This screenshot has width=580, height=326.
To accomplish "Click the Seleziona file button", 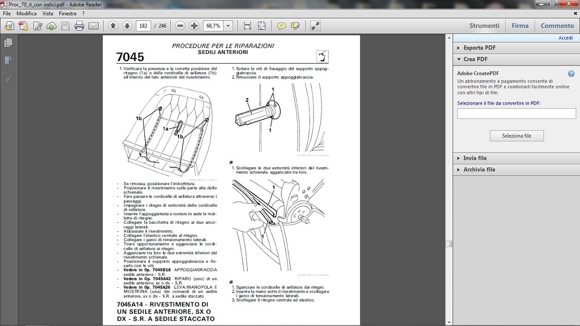I will [x=516, y=136].
